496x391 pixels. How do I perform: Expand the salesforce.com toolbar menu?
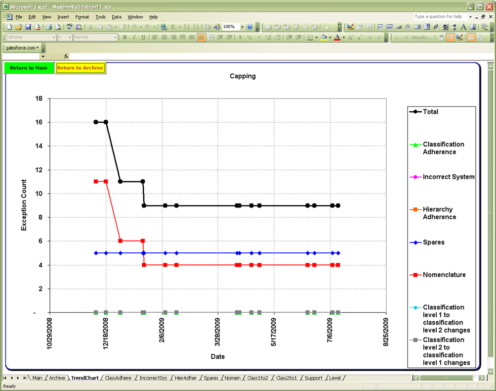pos(22,48)
